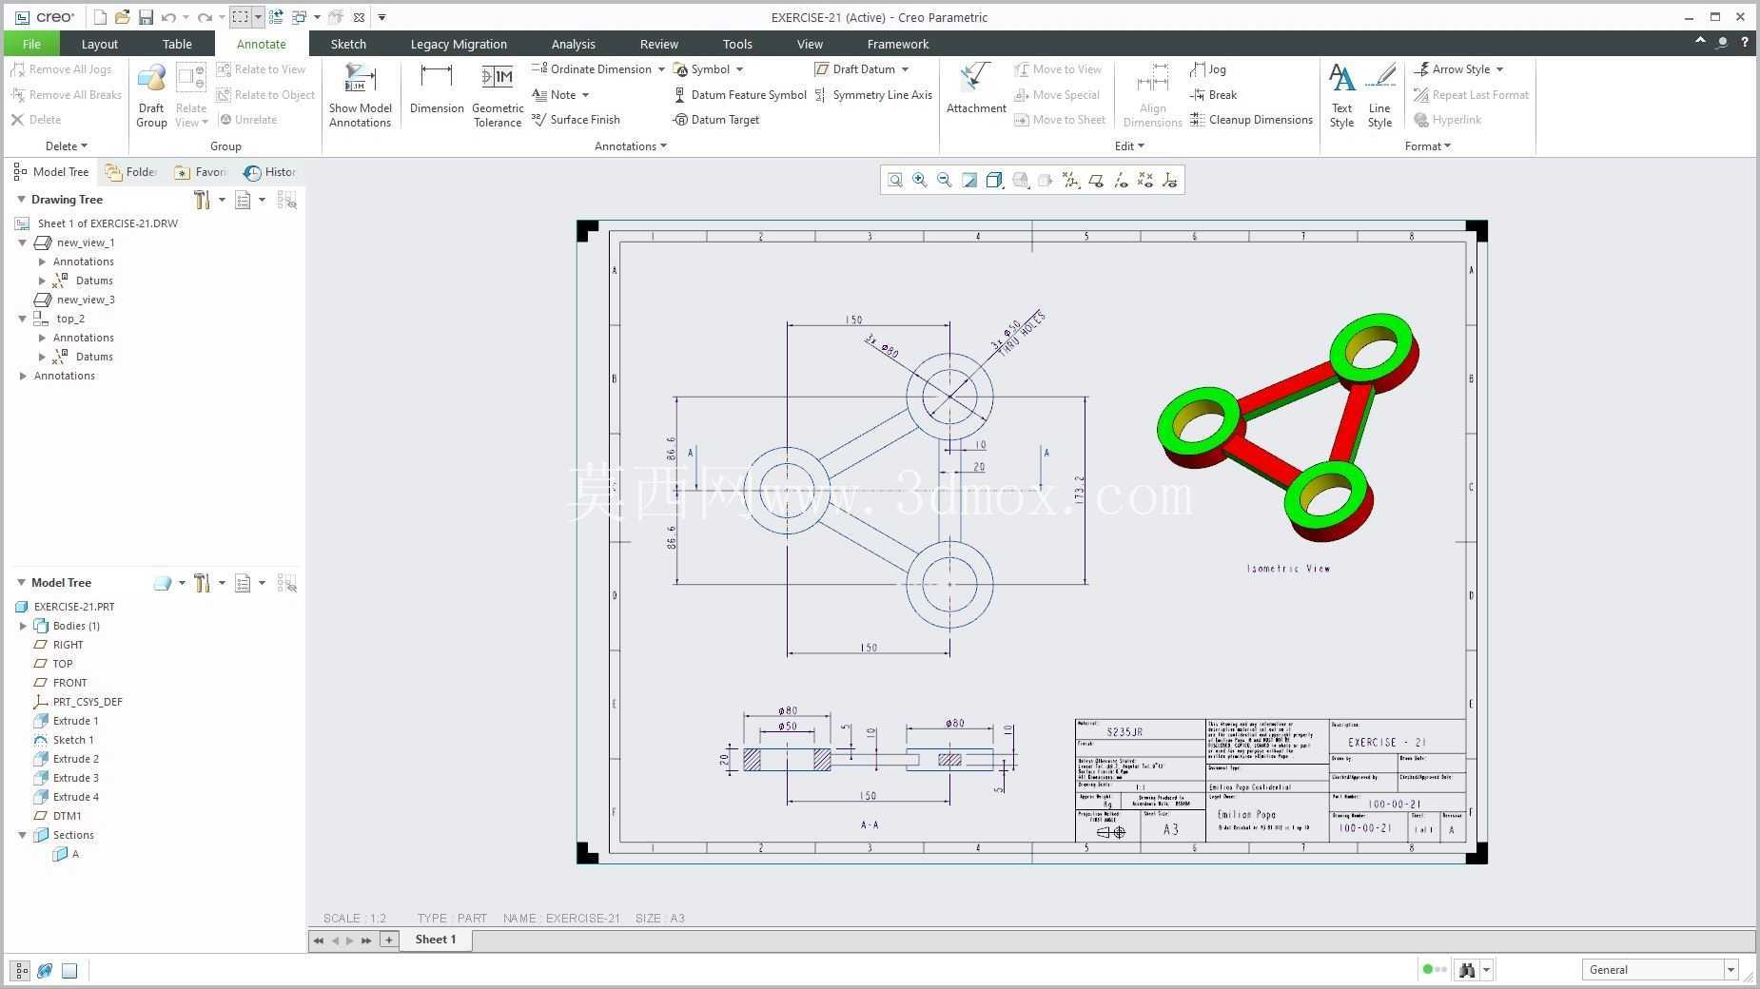Add a new sheet with the plus button
The height and width of the screenshot is (989, 1760).
388,940
